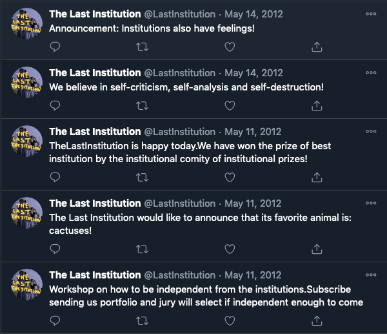Viewport: 387px width, 334px height.
Task: Reply to the best institution prize tweet
Action: 55,176
